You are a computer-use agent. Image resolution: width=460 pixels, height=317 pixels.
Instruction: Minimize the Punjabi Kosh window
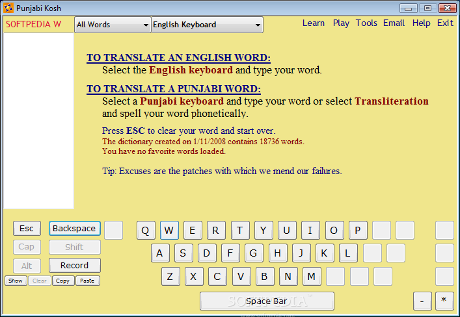point(409,8)
